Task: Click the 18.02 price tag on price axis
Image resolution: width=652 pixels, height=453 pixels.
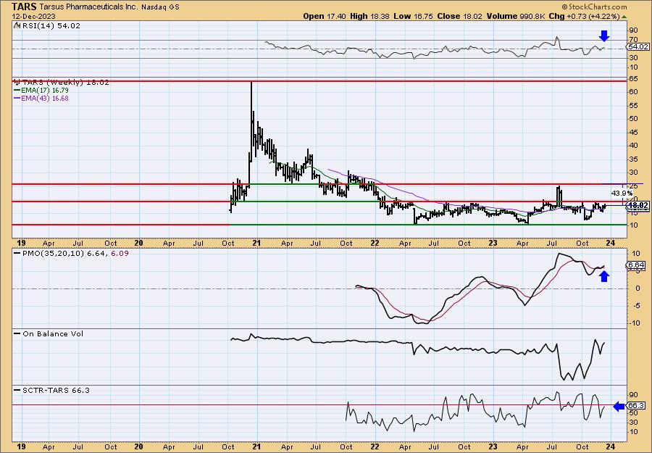Action: (638, 206)
